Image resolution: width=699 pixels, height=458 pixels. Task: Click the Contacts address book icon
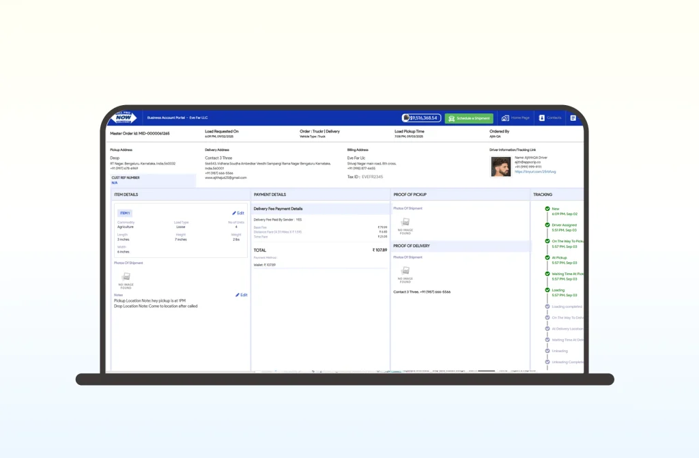point(541,118)
